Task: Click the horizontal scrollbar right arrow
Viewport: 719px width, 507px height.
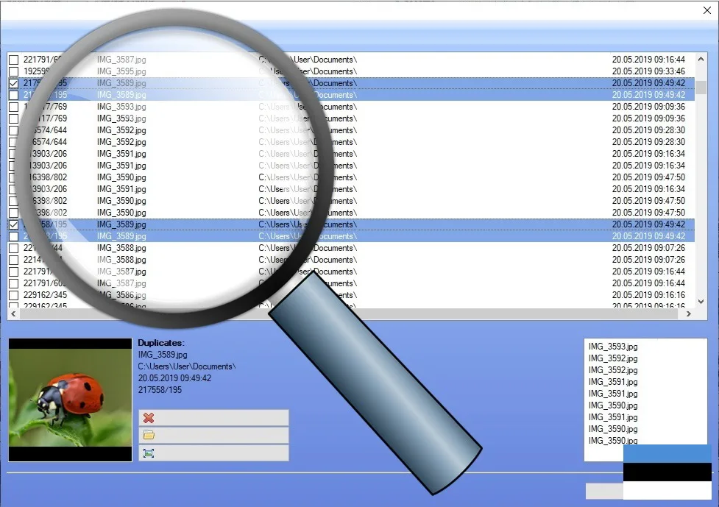Action: [x=689, y=314]
